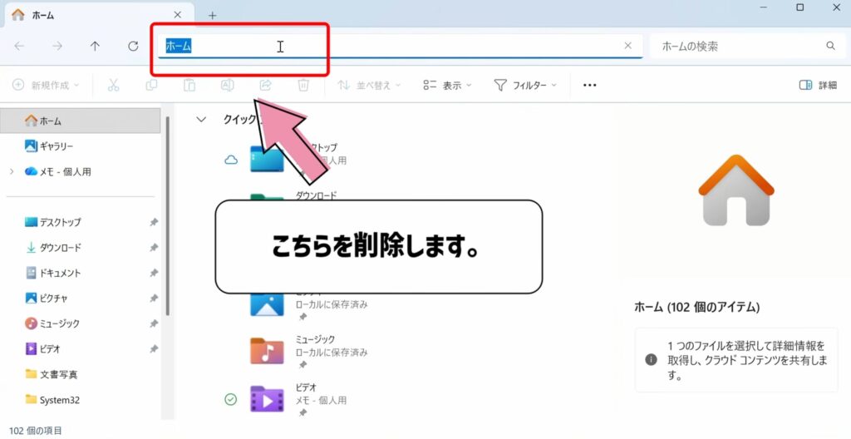The width and height of the screenshot is (851, 439).
Task: Open メモ - 個人用 in sidebar
Action: (58, 171)
